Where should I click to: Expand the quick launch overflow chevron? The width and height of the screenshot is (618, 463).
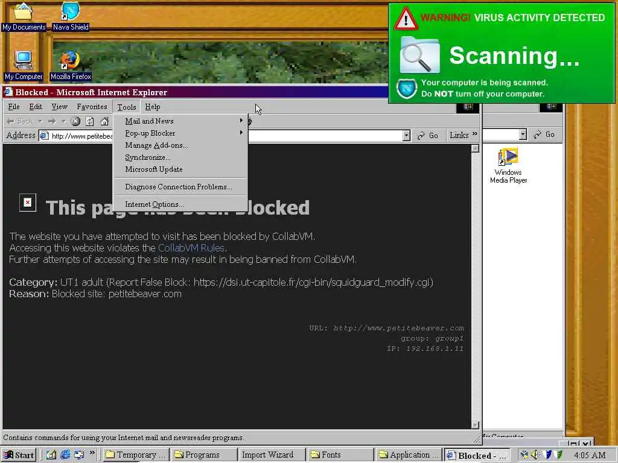click(x=92, y=453)
